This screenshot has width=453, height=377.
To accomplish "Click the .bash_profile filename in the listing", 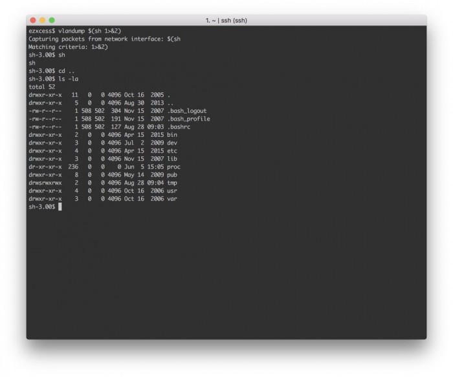I will (x=189, y=119).
